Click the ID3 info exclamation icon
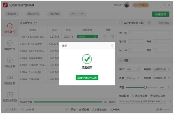The height and width of the screenshot is (114, 174). pos(149,23)
